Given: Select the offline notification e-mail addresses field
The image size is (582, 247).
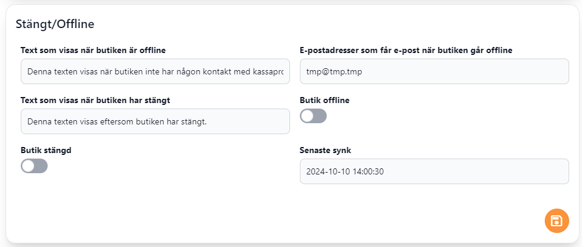Looking at the screenshot, I should pos(434,71).
